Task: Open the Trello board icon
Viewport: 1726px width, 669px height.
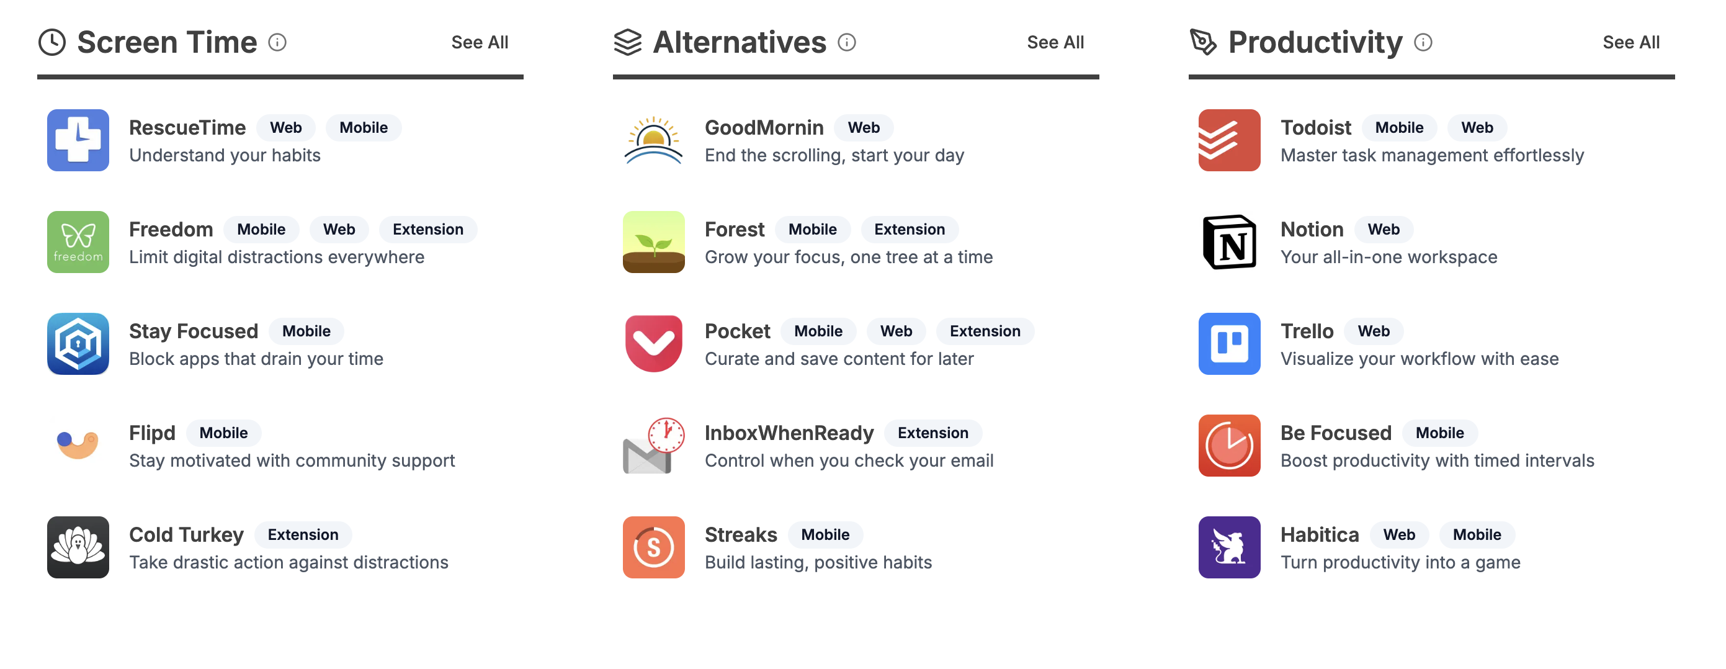Action: pos(1229,344)
